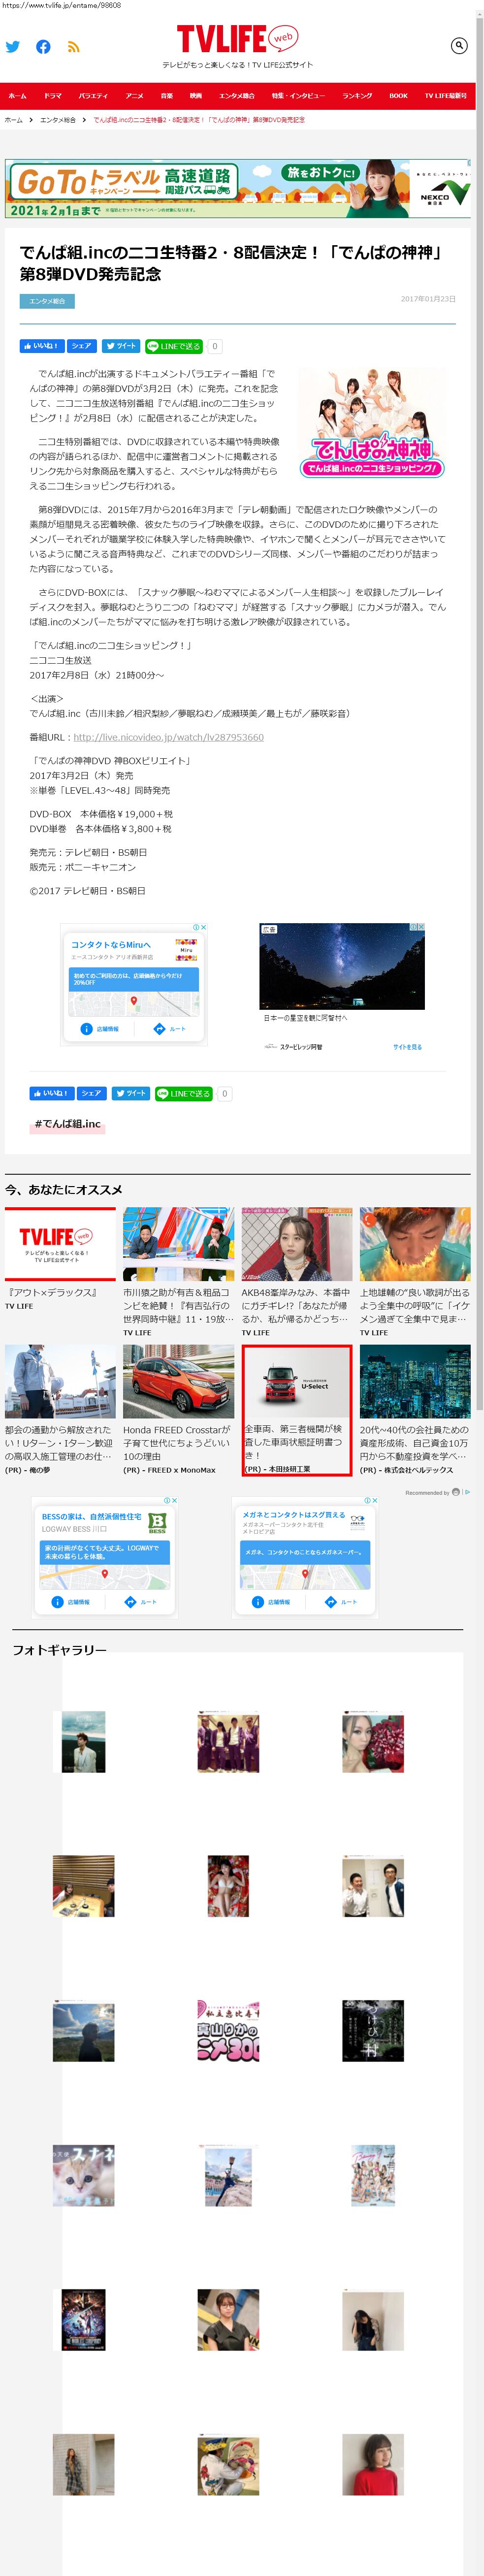The width and height of the screenshot is (484, 2576).
Task: Open the 『アウト×デラックス』 recommended article
Action: (60, 1258)
